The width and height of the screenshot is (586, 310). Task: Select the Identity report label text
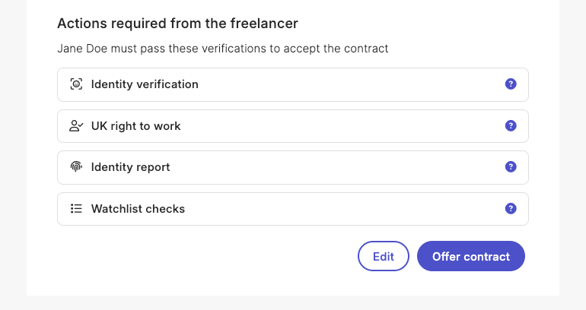pyautogui.click(x=130, y=167)
